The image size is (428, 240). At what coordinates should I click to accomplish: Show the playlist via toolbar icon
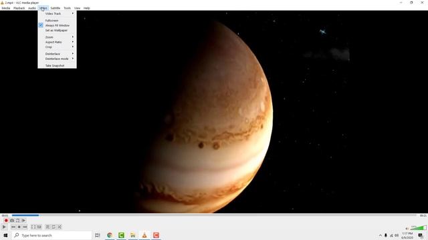47,227
